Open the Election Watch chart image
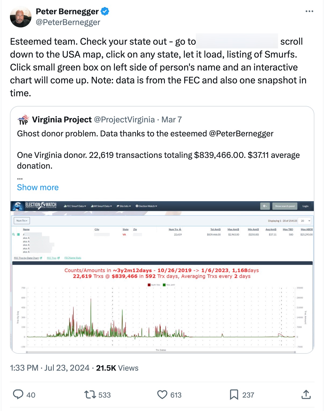The image size is (327, 411). (x=162, y=277)
